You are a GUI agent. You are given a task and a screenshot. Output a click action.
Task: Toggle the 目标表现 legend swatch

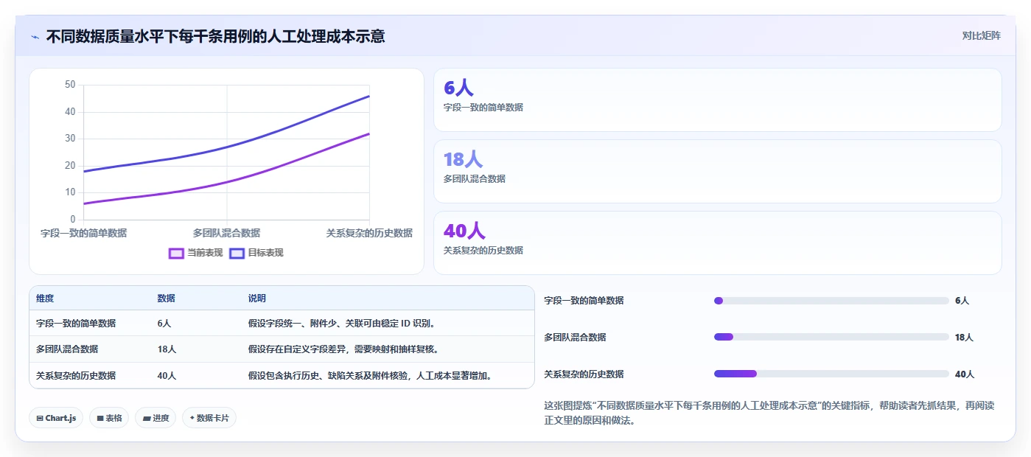[237, 253]
